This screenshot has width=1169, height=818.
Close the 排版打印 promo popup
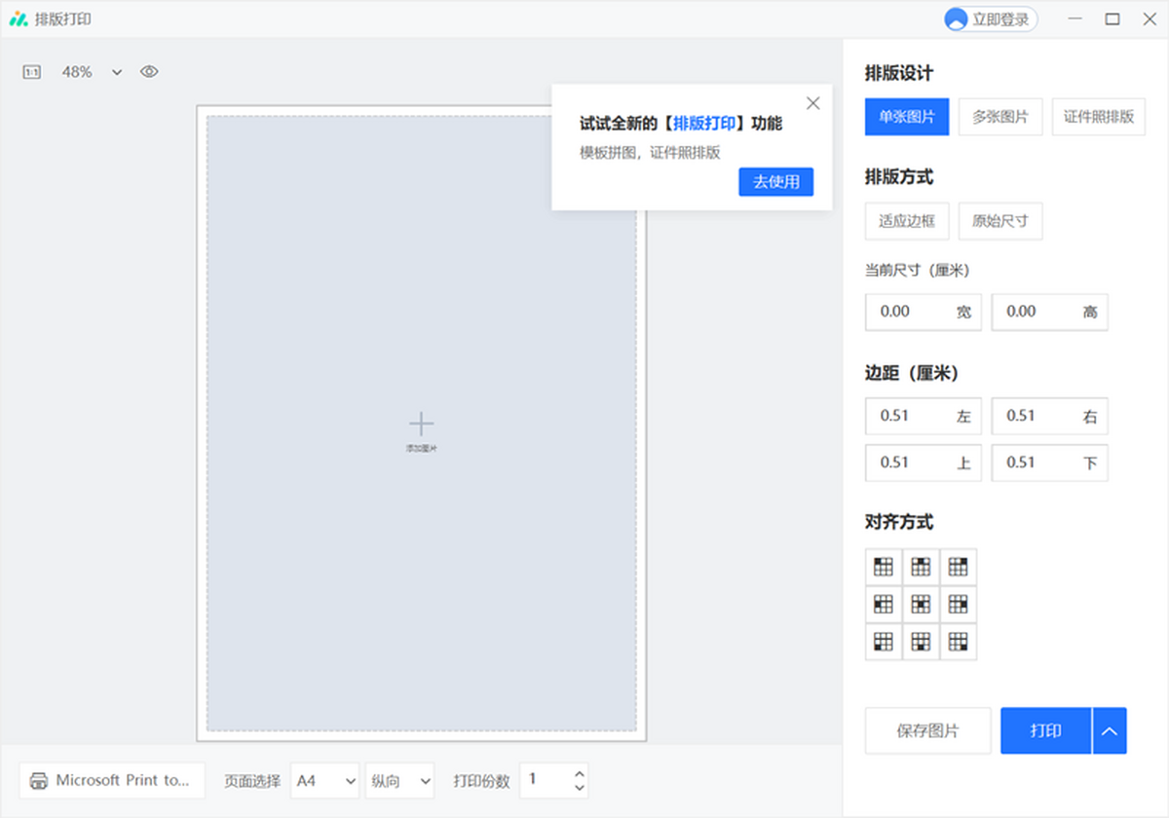tap(813, 103)
